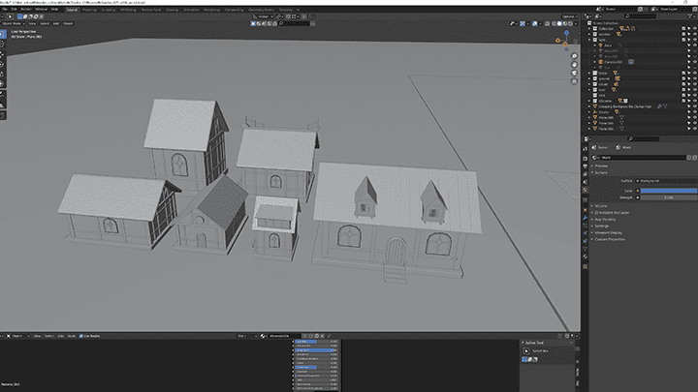Select the Measure tool in viewport toolbar

click(2, 105)
